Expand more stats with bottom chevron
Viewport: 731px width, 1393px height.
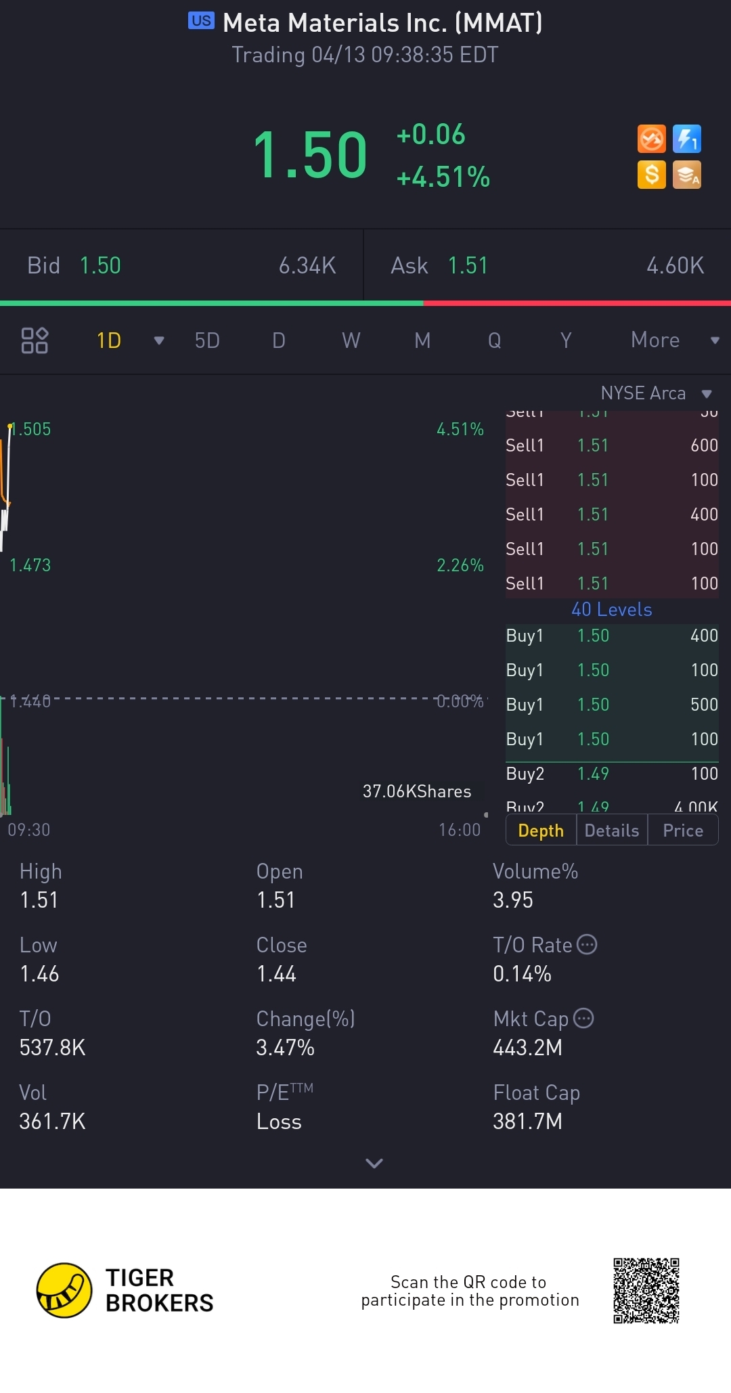point(374,1163)
